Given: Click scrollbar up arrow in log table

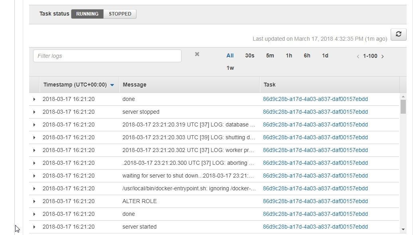Looking at the screenshot, I should [403, 97].
